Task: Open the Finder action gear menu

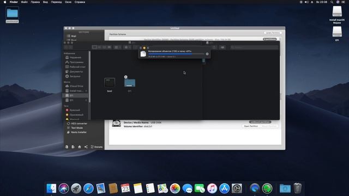Action: 128,47
